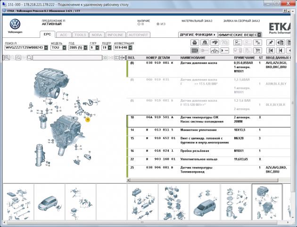Select the 'B' availability radio button
297x227 pixels.
pyautogui.click(x=139, y=24)
